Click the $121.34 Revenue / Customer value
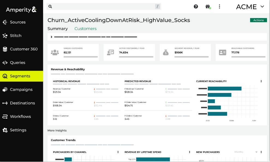270x162 pixels. click(x=57, y=92)
